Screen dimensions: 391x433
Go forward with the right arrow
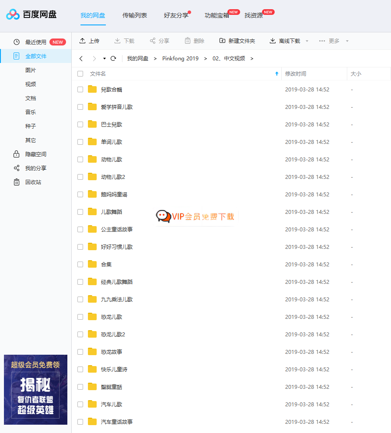[x=94, y=59]
